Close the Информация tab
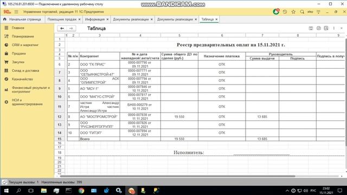 [x=107, y=19]
